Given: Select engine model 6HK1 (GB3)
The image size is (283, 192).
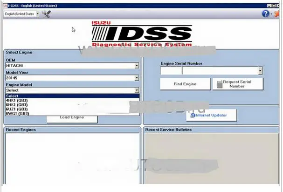Looking at the screenshot, I should [x=72, y=105].
